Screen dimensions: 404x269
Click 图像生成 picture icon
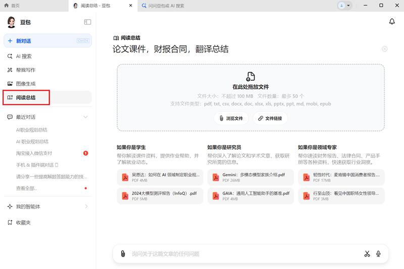pos(10,84)
